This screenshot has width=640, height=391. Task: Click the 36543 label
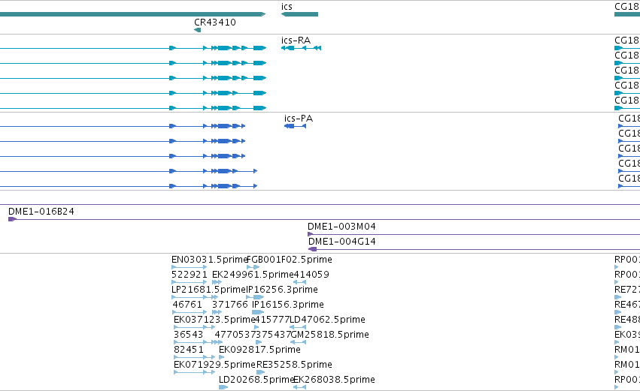point(188,335)
